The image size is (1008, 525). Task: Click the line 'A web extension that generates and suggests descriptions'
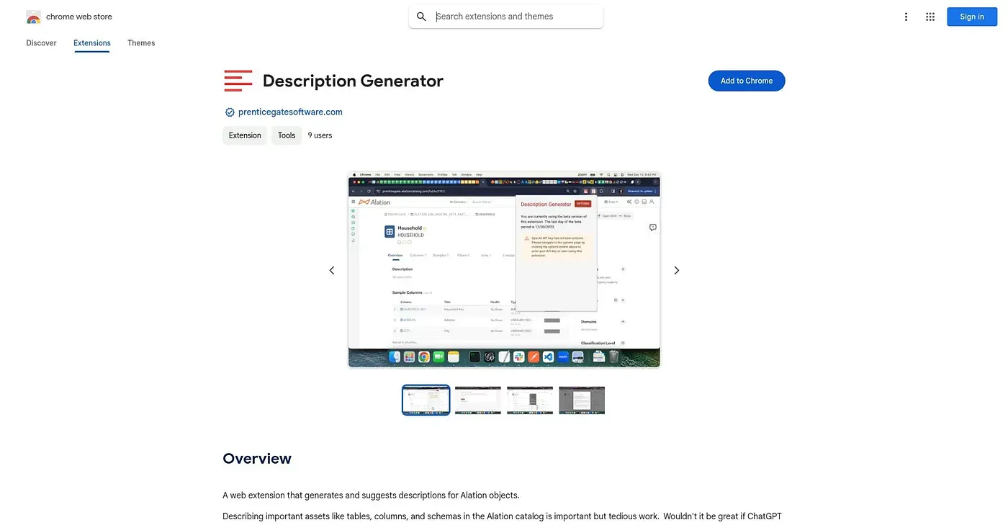(371, 495)
